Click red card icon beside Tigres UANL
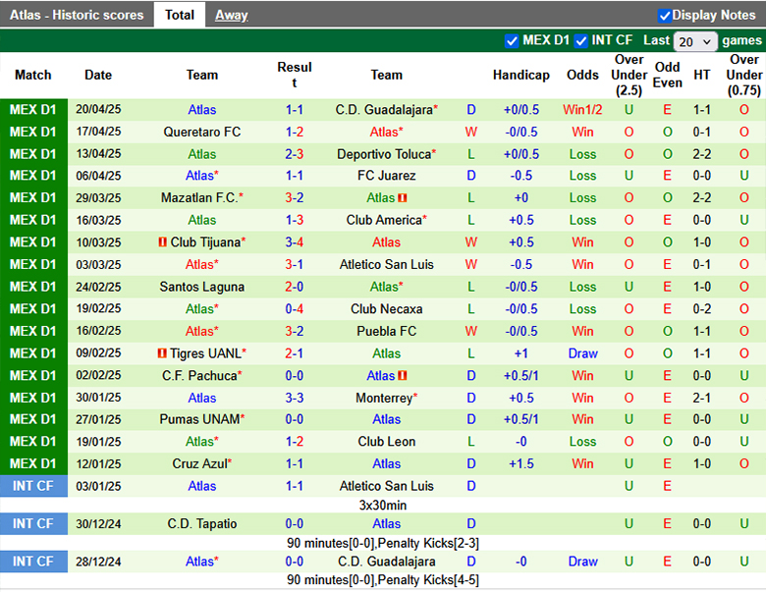Screen dimensions: 766x592 coord(162,353)
